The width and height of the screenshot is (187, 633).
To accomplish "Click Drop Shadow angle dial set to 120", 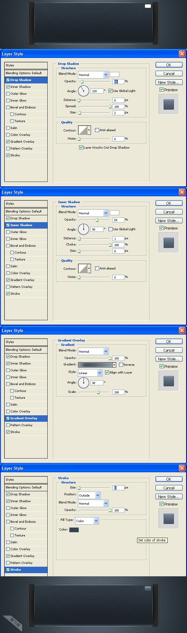I will [x=84, y=91].
